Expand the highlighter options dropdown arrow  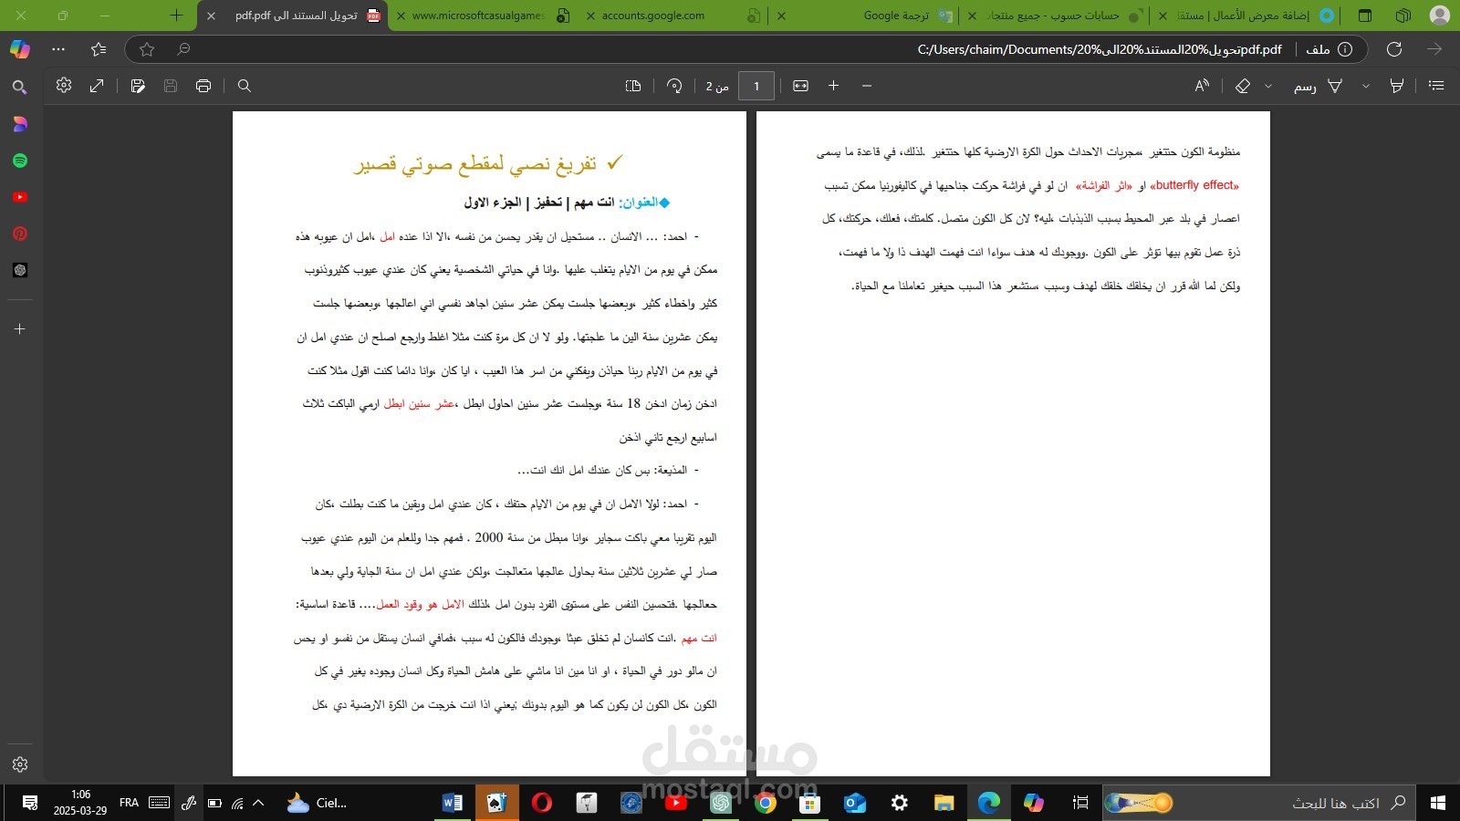pyautogui.click(x=1366, y=86)
